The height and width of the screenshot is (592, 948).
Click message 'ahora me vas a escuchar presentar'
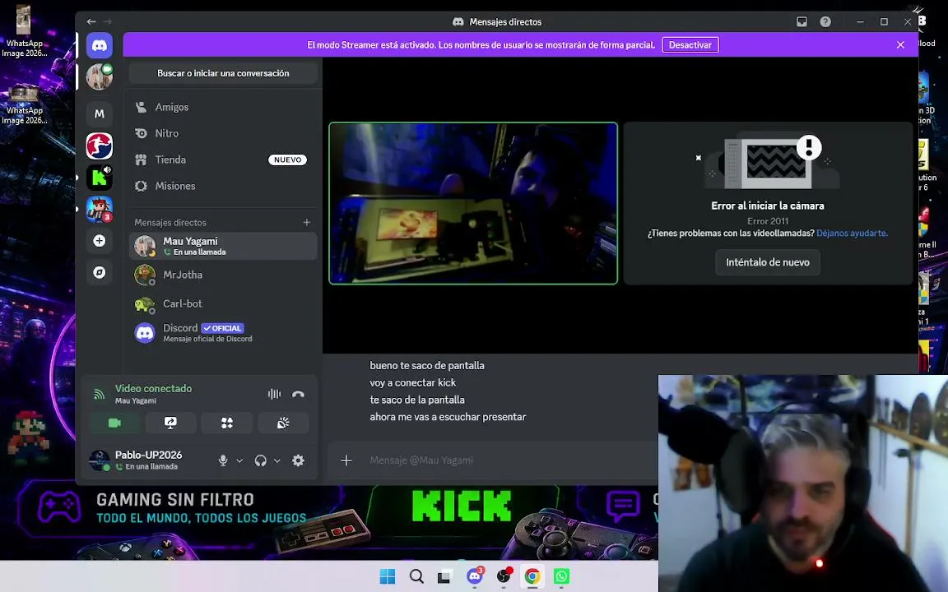click(448, 417)
